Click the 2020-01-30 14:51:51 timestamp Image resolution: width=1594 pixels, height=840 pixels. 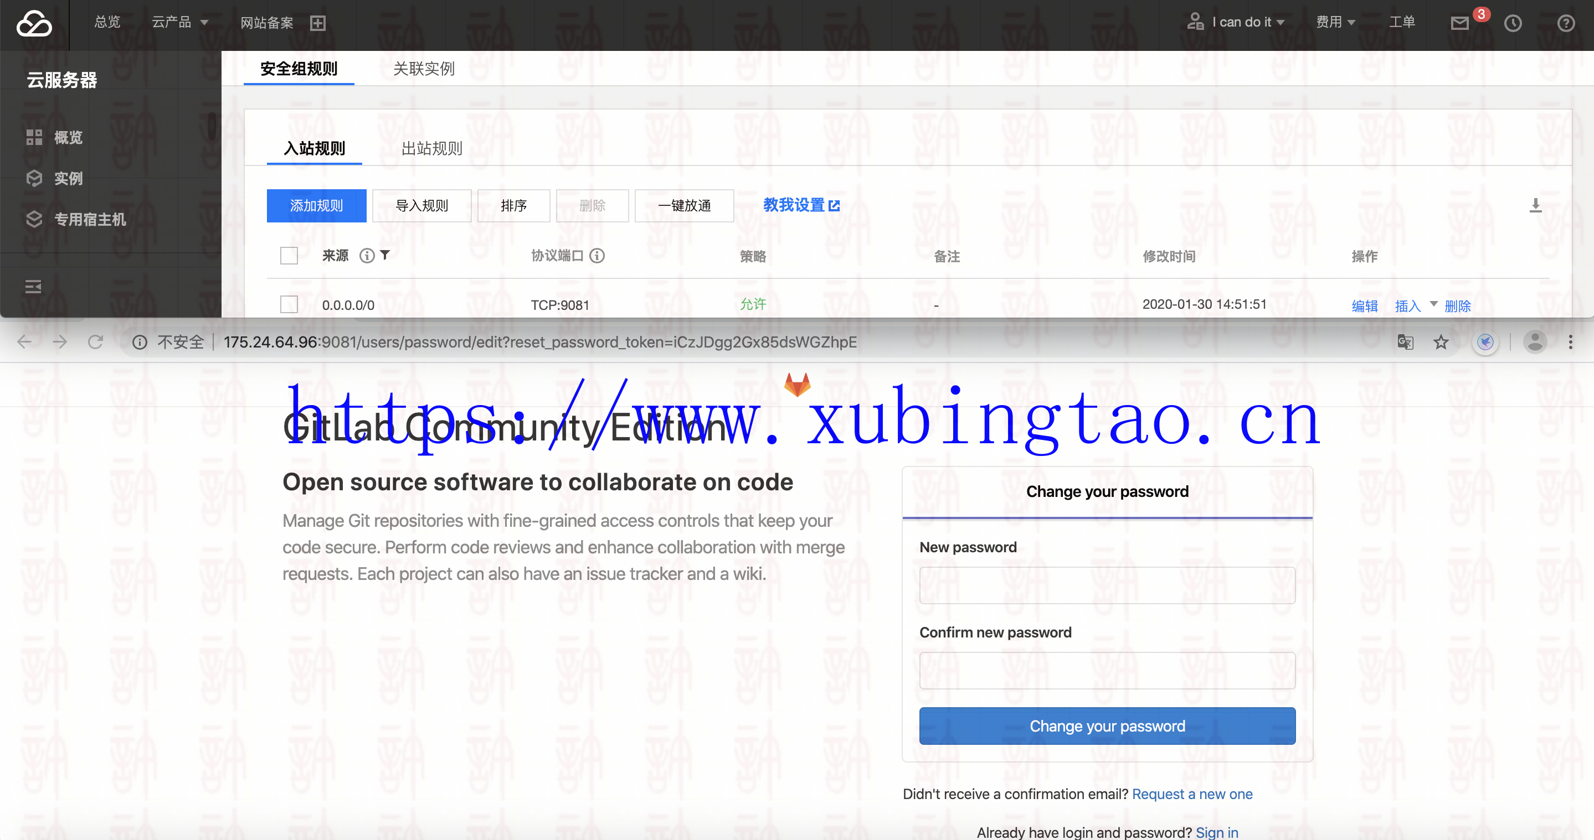pos(1204,303)
